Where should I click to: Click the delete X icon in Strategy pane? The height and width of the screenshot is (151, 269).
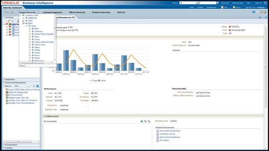pos(12,21)
